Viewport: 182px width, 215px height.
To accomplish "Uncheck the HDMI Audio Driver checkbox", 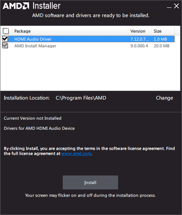I will [x=5, y=39].
